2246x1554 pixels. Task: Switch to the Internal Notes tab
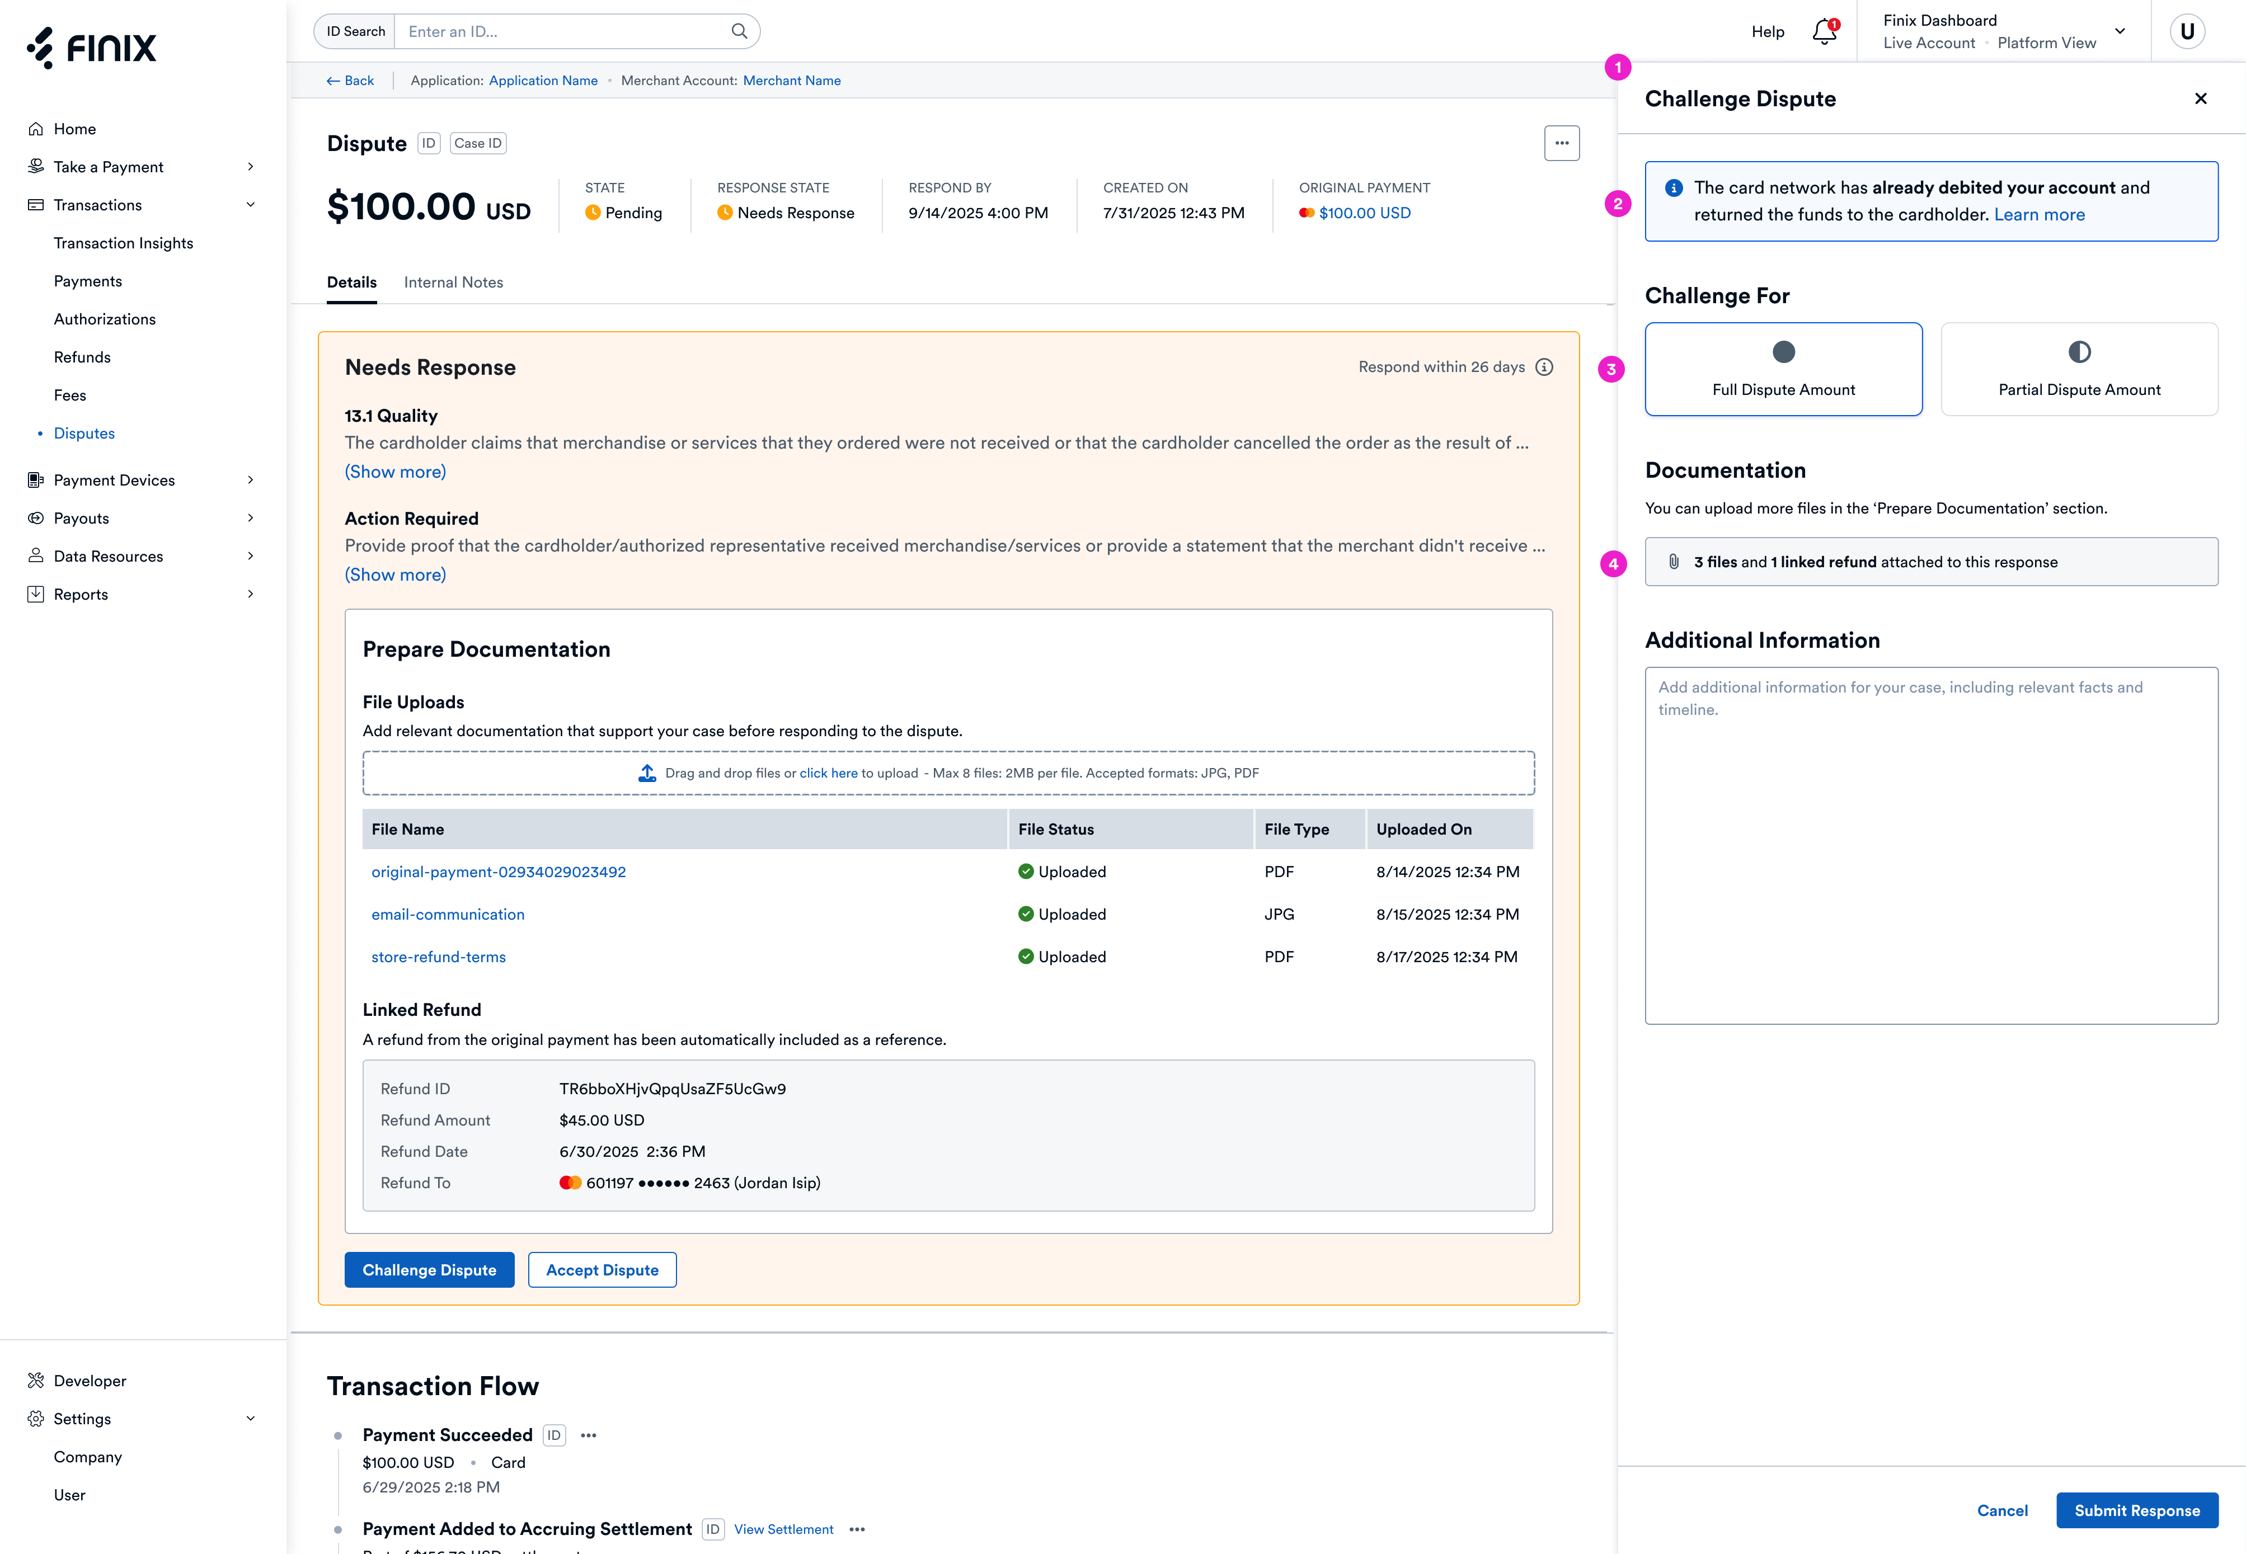pos(453,282)
